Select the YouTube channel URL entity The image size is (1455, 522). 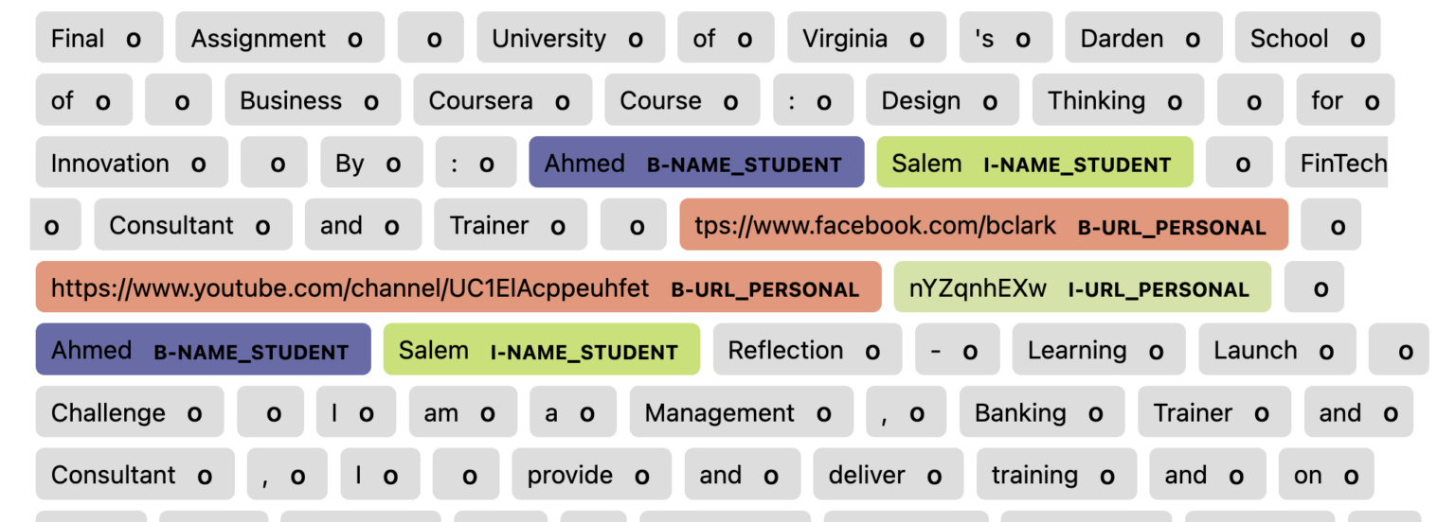coord(457,288)
